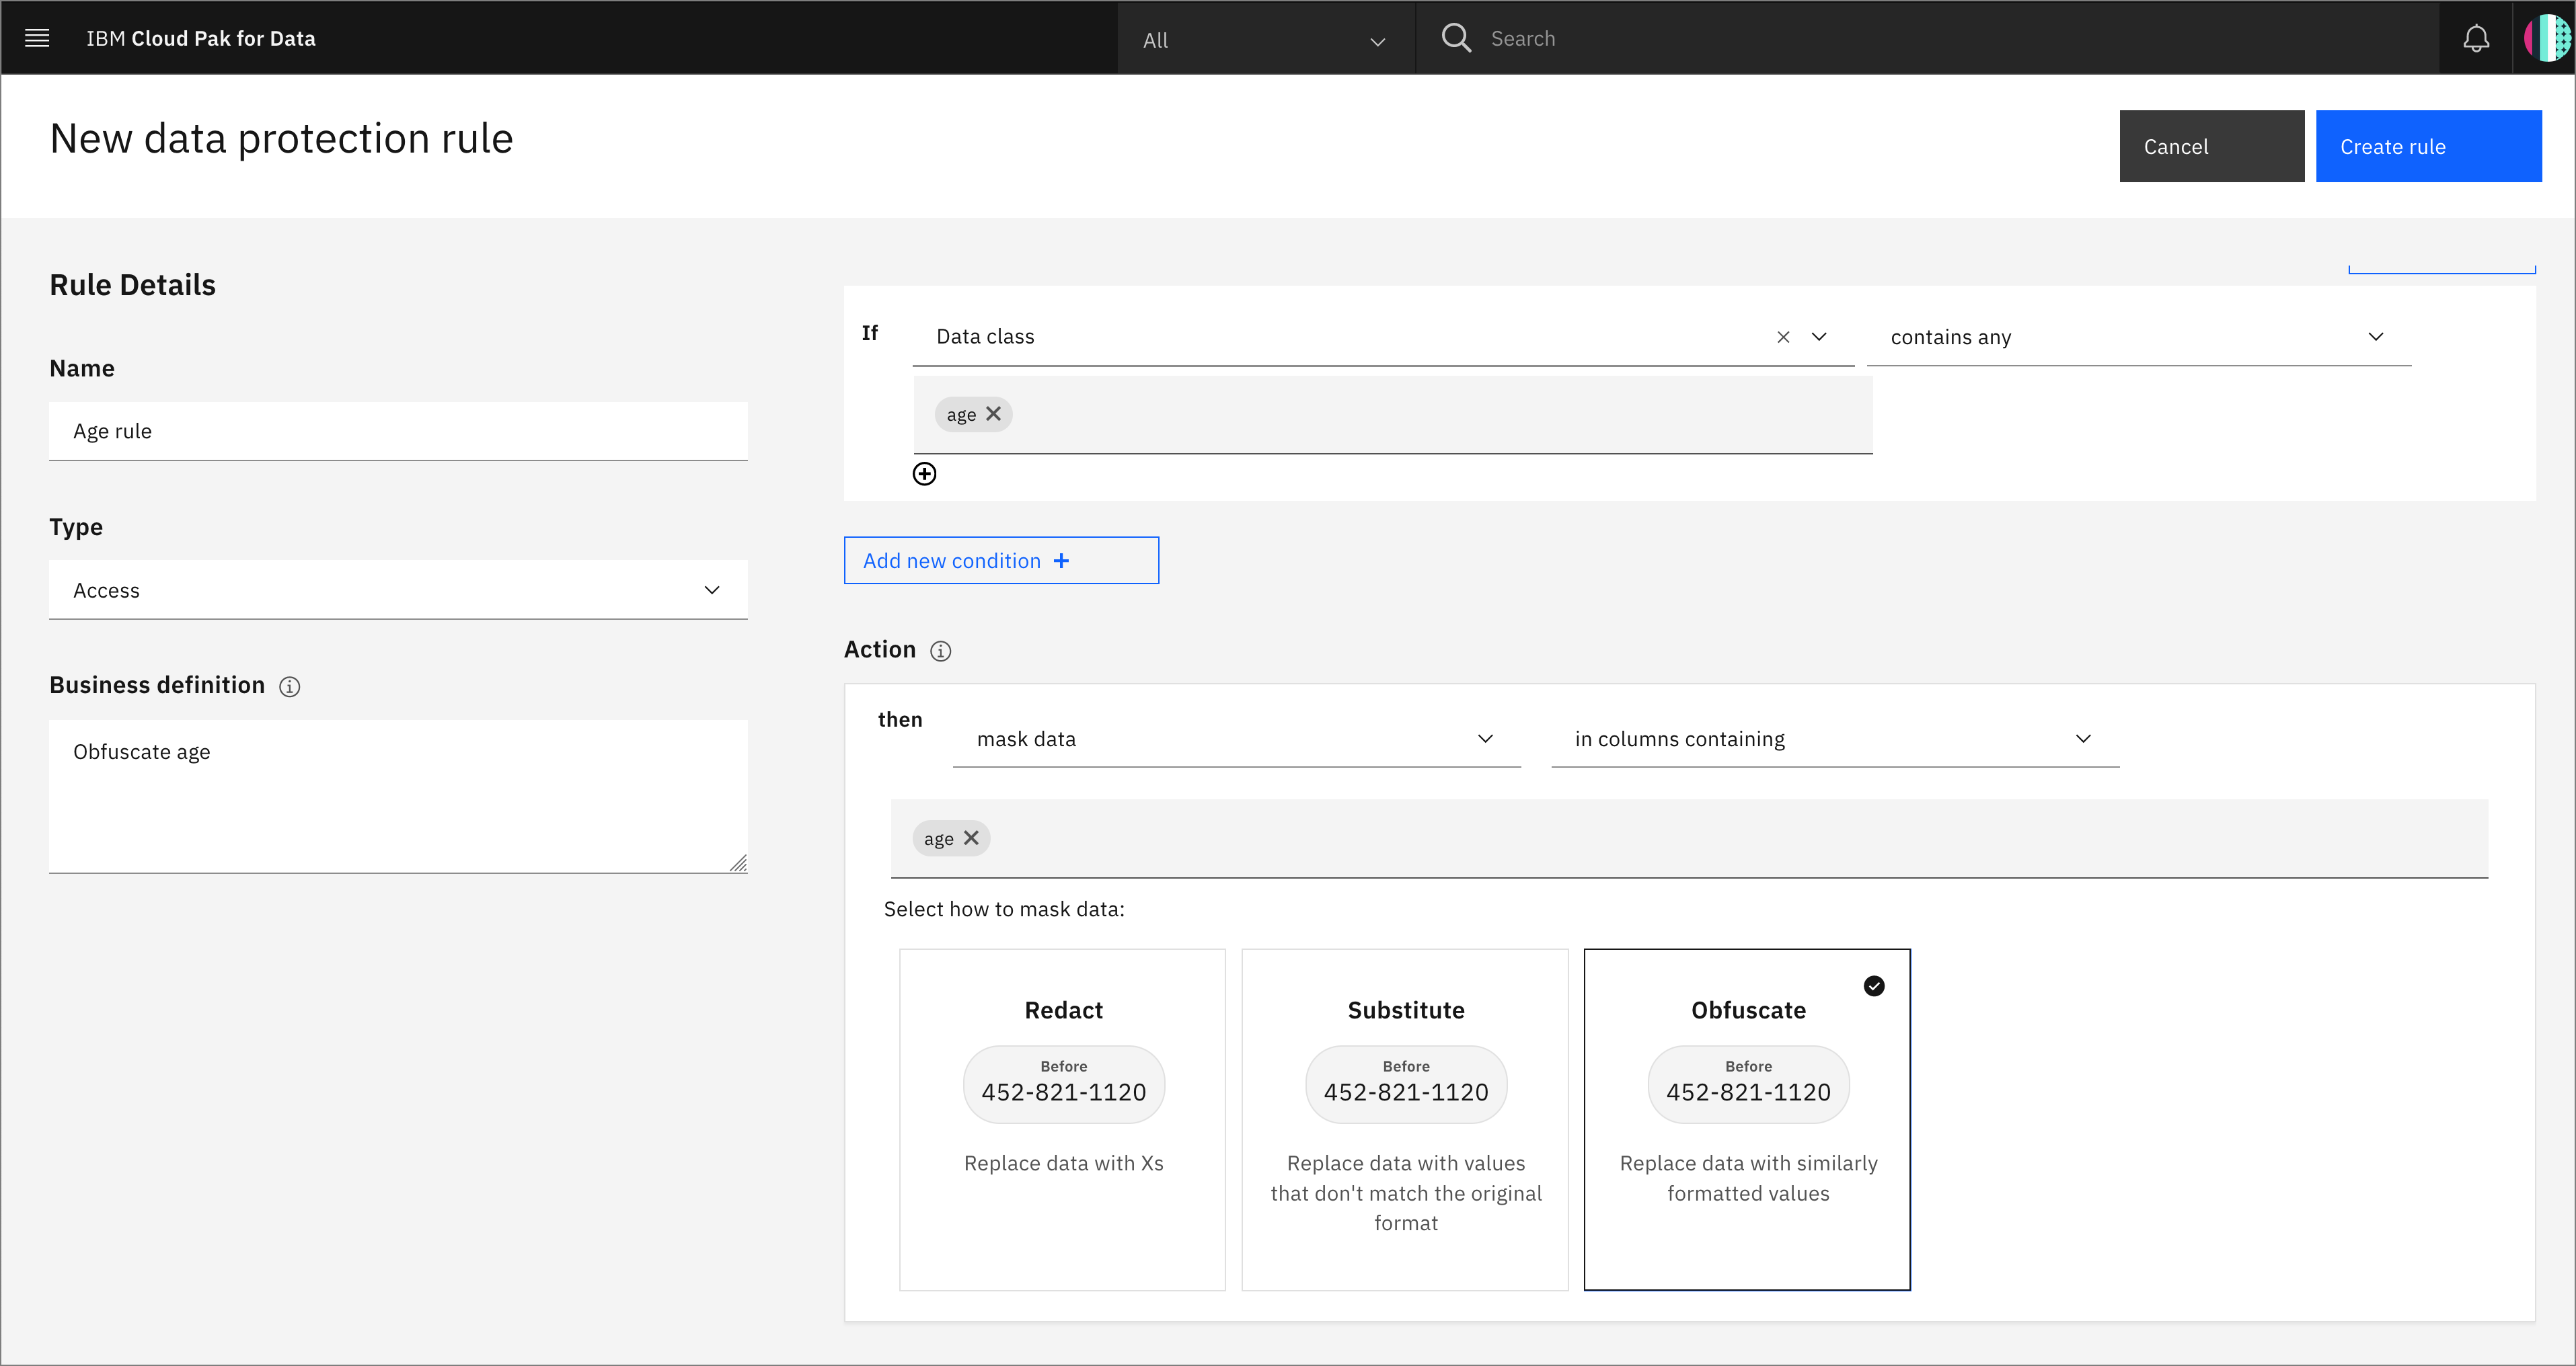The image size is (2576, 1366).
Task: Remove the age tag in action
Action: [971, 838]
